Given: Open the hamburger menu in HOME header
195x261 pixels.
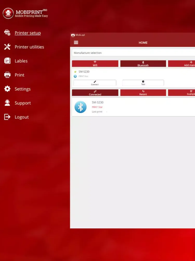Looking at the screenshot, I should [76, 43].
